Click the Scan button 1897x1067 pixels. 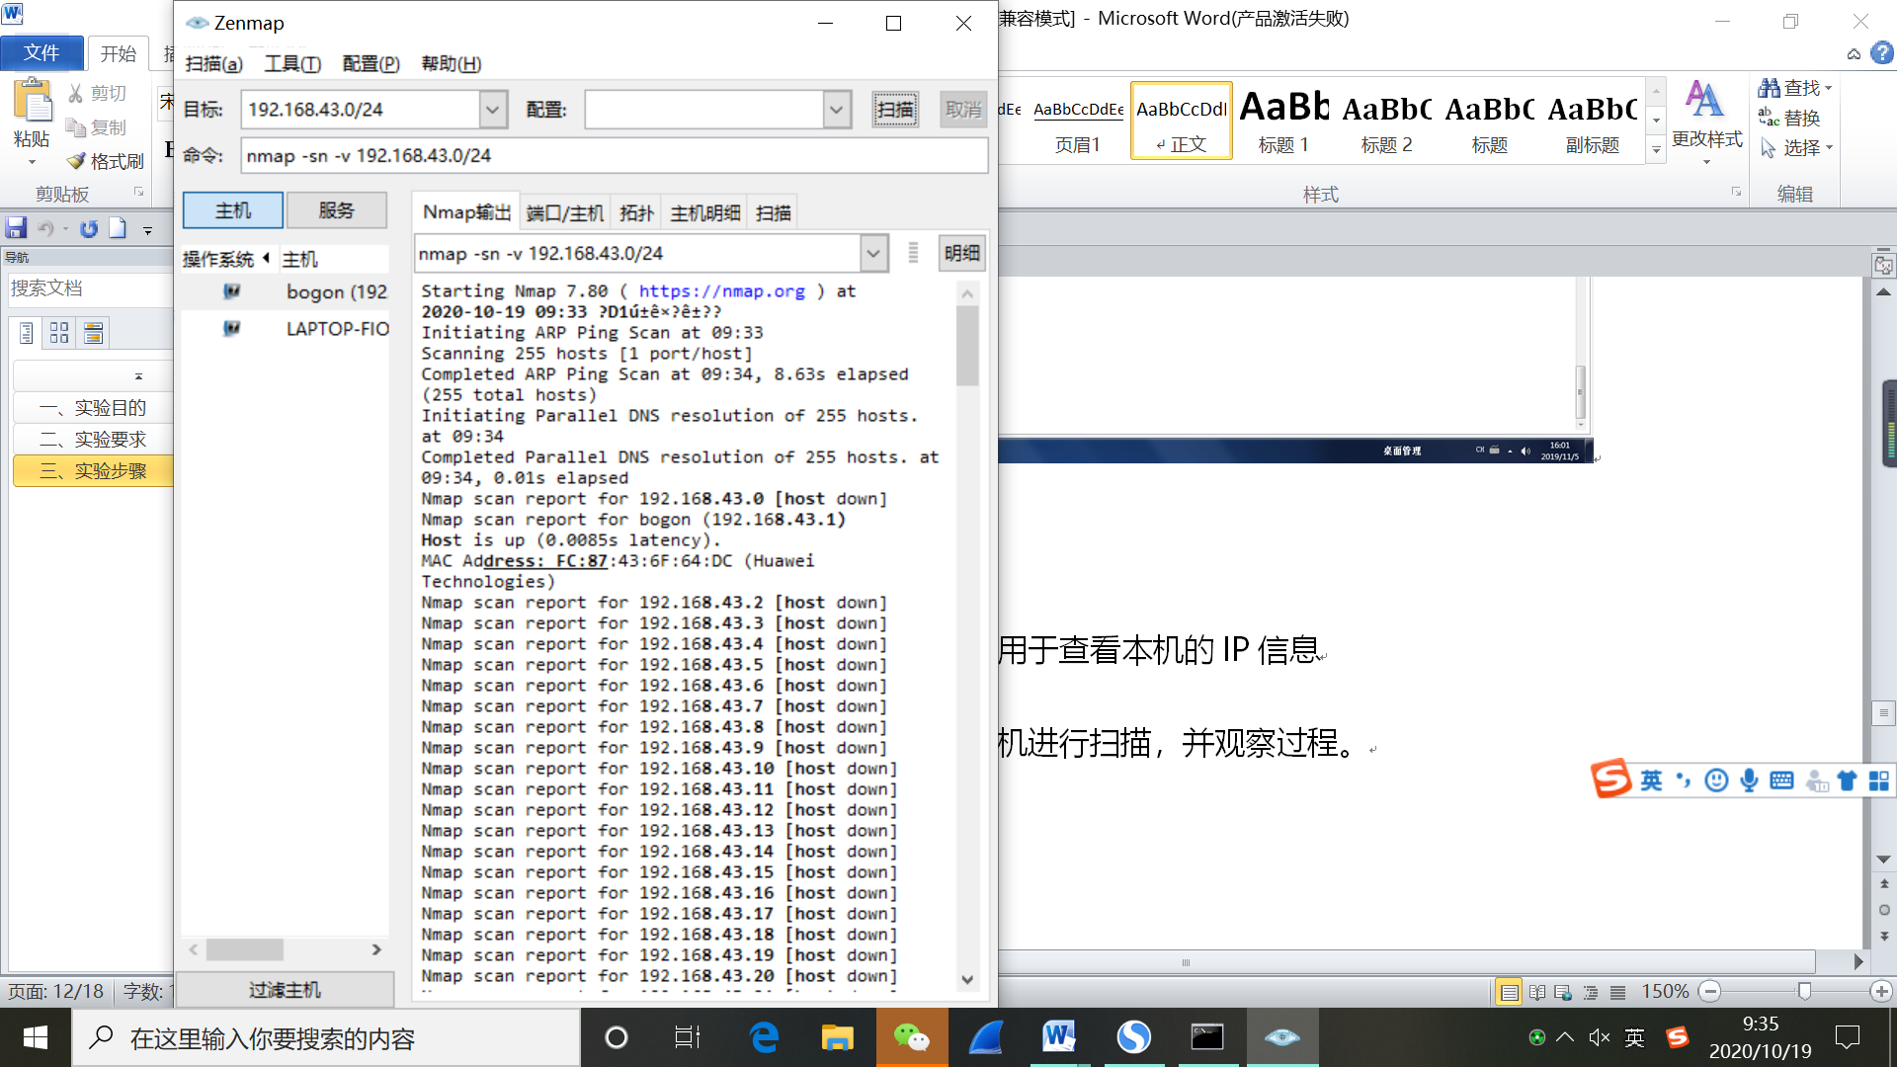coord(895,110)
